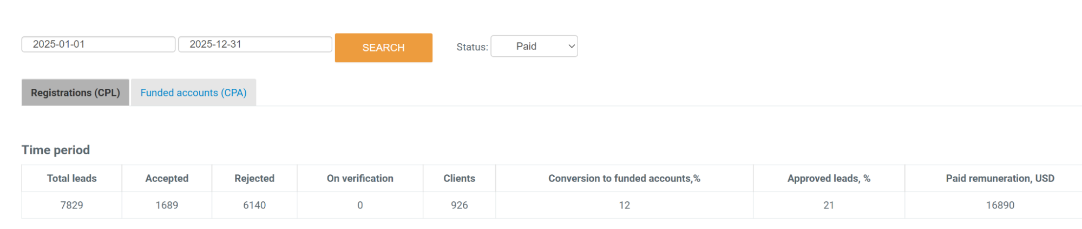This screenshot has width=1082, height=229.
Task: Switch to Funded accounts (CPA) tab
Action: pyautogui.click(x=193, y=93)
